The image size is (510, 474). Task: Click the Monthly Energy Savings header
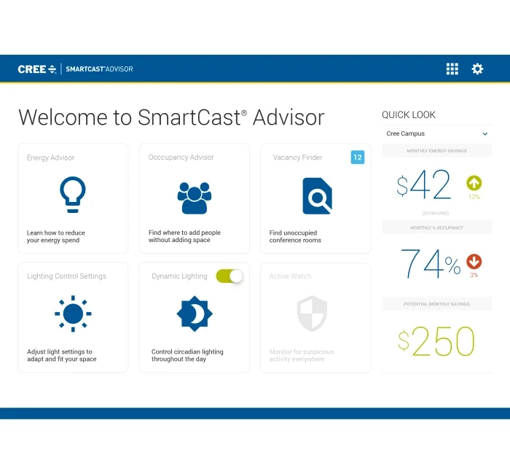tap(437, 151)
